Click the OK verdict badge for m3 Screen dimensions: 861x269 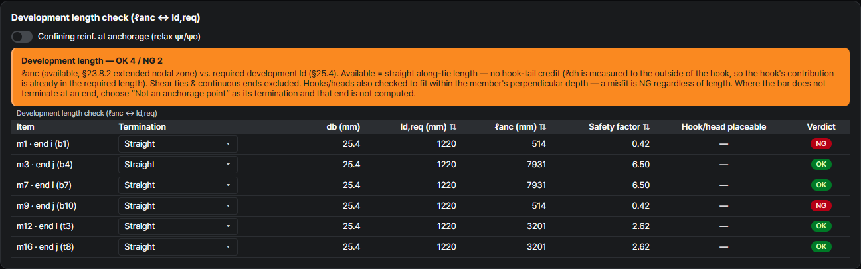tap(821, 164)
